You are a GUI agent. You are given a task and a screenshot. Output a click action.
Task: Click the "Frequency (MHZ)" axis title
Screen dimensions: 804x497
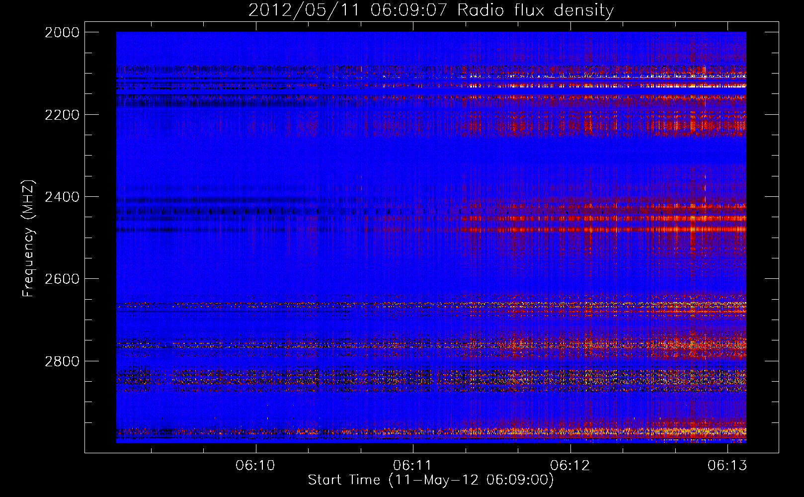pos(29,239)
